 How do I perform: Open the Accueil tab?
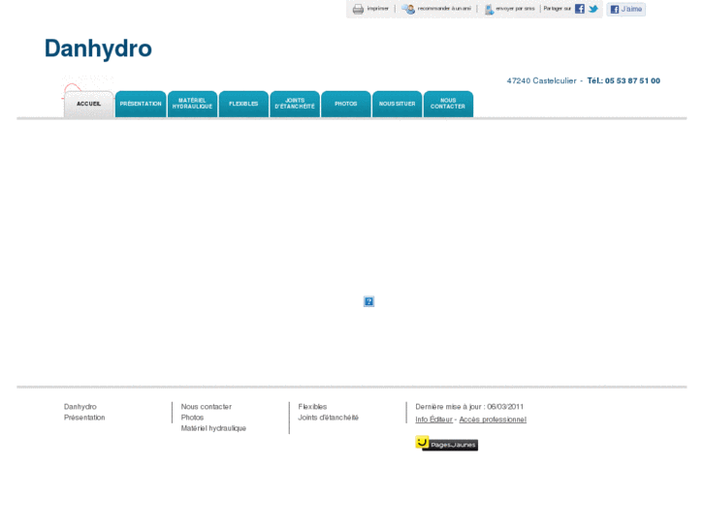coord(88,104)
